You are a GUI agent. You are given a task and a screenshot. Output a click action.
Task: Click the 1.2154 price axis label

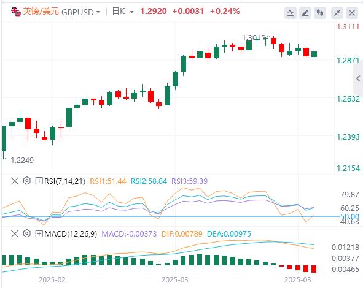[x=348, y=168]
